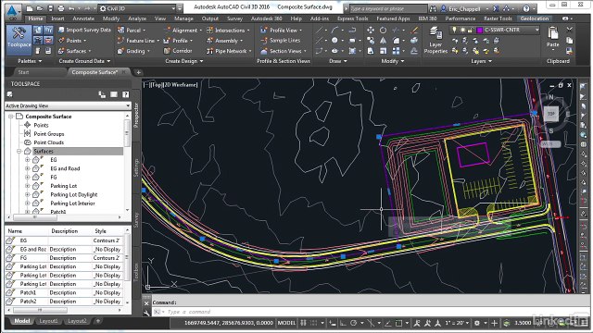The image size is (593, 333).
Task: Click the Corridor tool
Action: tap(178, 51)
